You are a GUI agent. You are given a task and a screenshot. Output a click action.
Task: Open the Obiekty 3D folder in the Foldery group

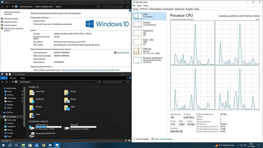(37, 100)
